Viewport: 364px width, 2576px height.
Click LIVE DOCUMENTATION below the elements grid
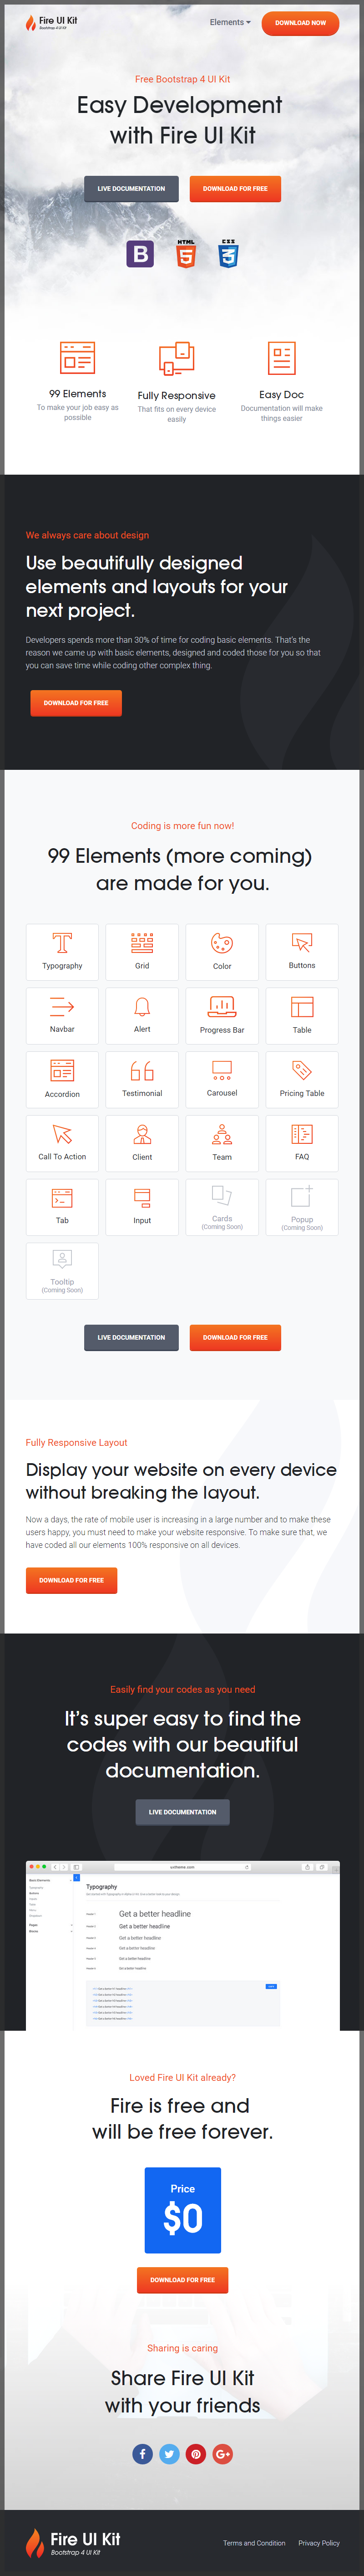click(131, 1338)
